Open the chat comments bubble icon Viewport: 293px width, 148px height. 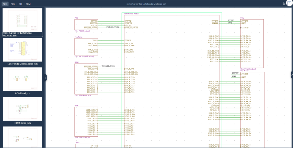(x=289, y=3)
